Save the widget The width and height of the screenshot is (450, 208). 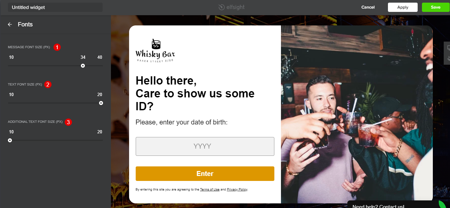(435, 7)
